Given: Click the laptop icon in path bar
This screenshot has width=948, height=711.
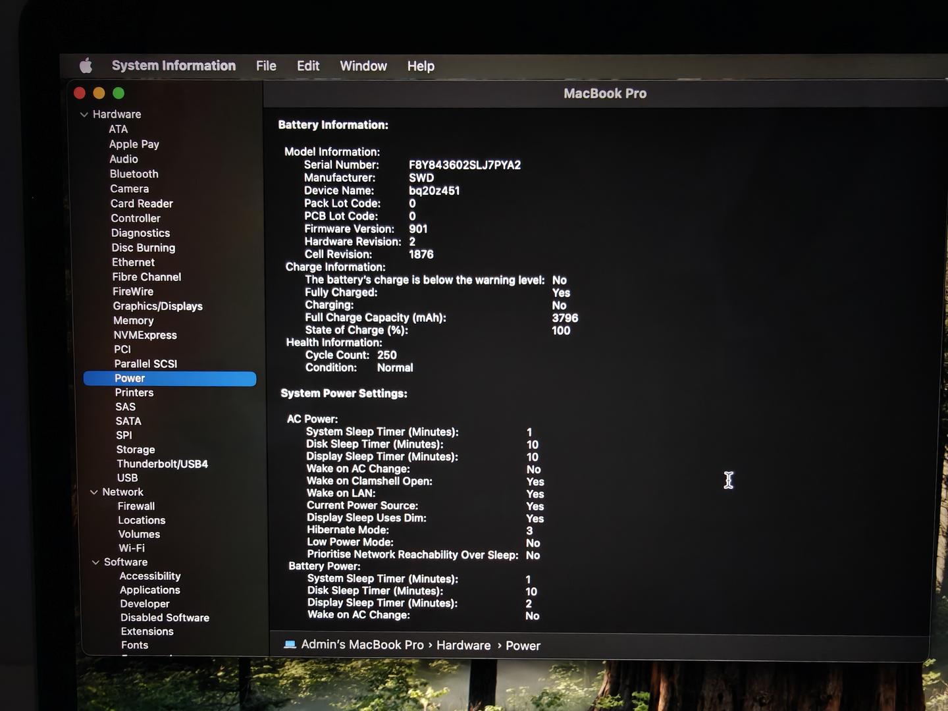Looking at the screenshot, I should (290, 645).
